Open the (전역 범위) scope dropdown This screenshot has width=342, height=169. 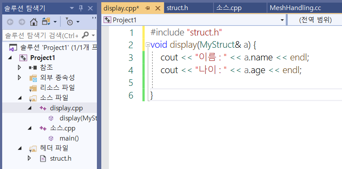click(315, 20)
